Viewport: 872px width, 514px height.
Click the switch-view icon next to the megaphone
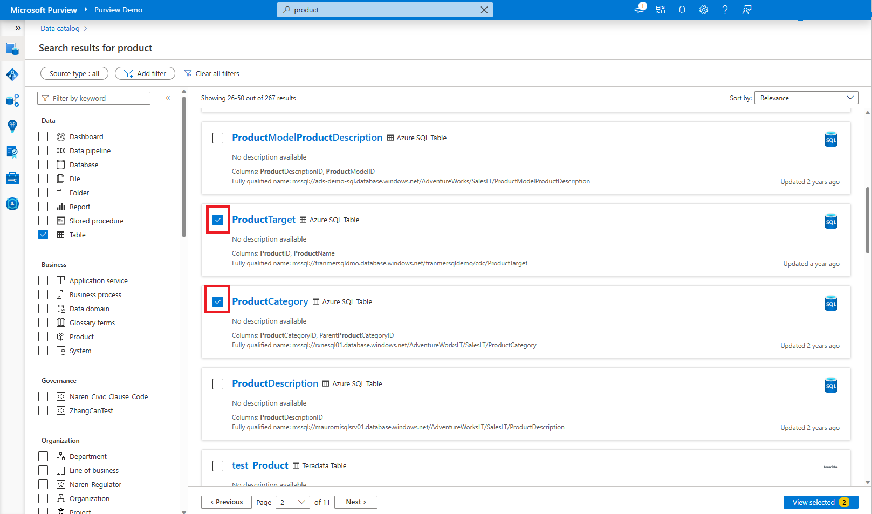(661, 10)
